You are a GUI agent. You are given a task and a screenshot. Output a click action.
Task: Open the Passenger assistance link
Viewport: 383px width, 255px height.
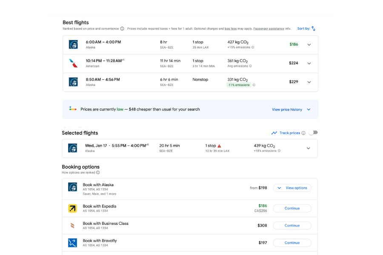tap(269, 28)
